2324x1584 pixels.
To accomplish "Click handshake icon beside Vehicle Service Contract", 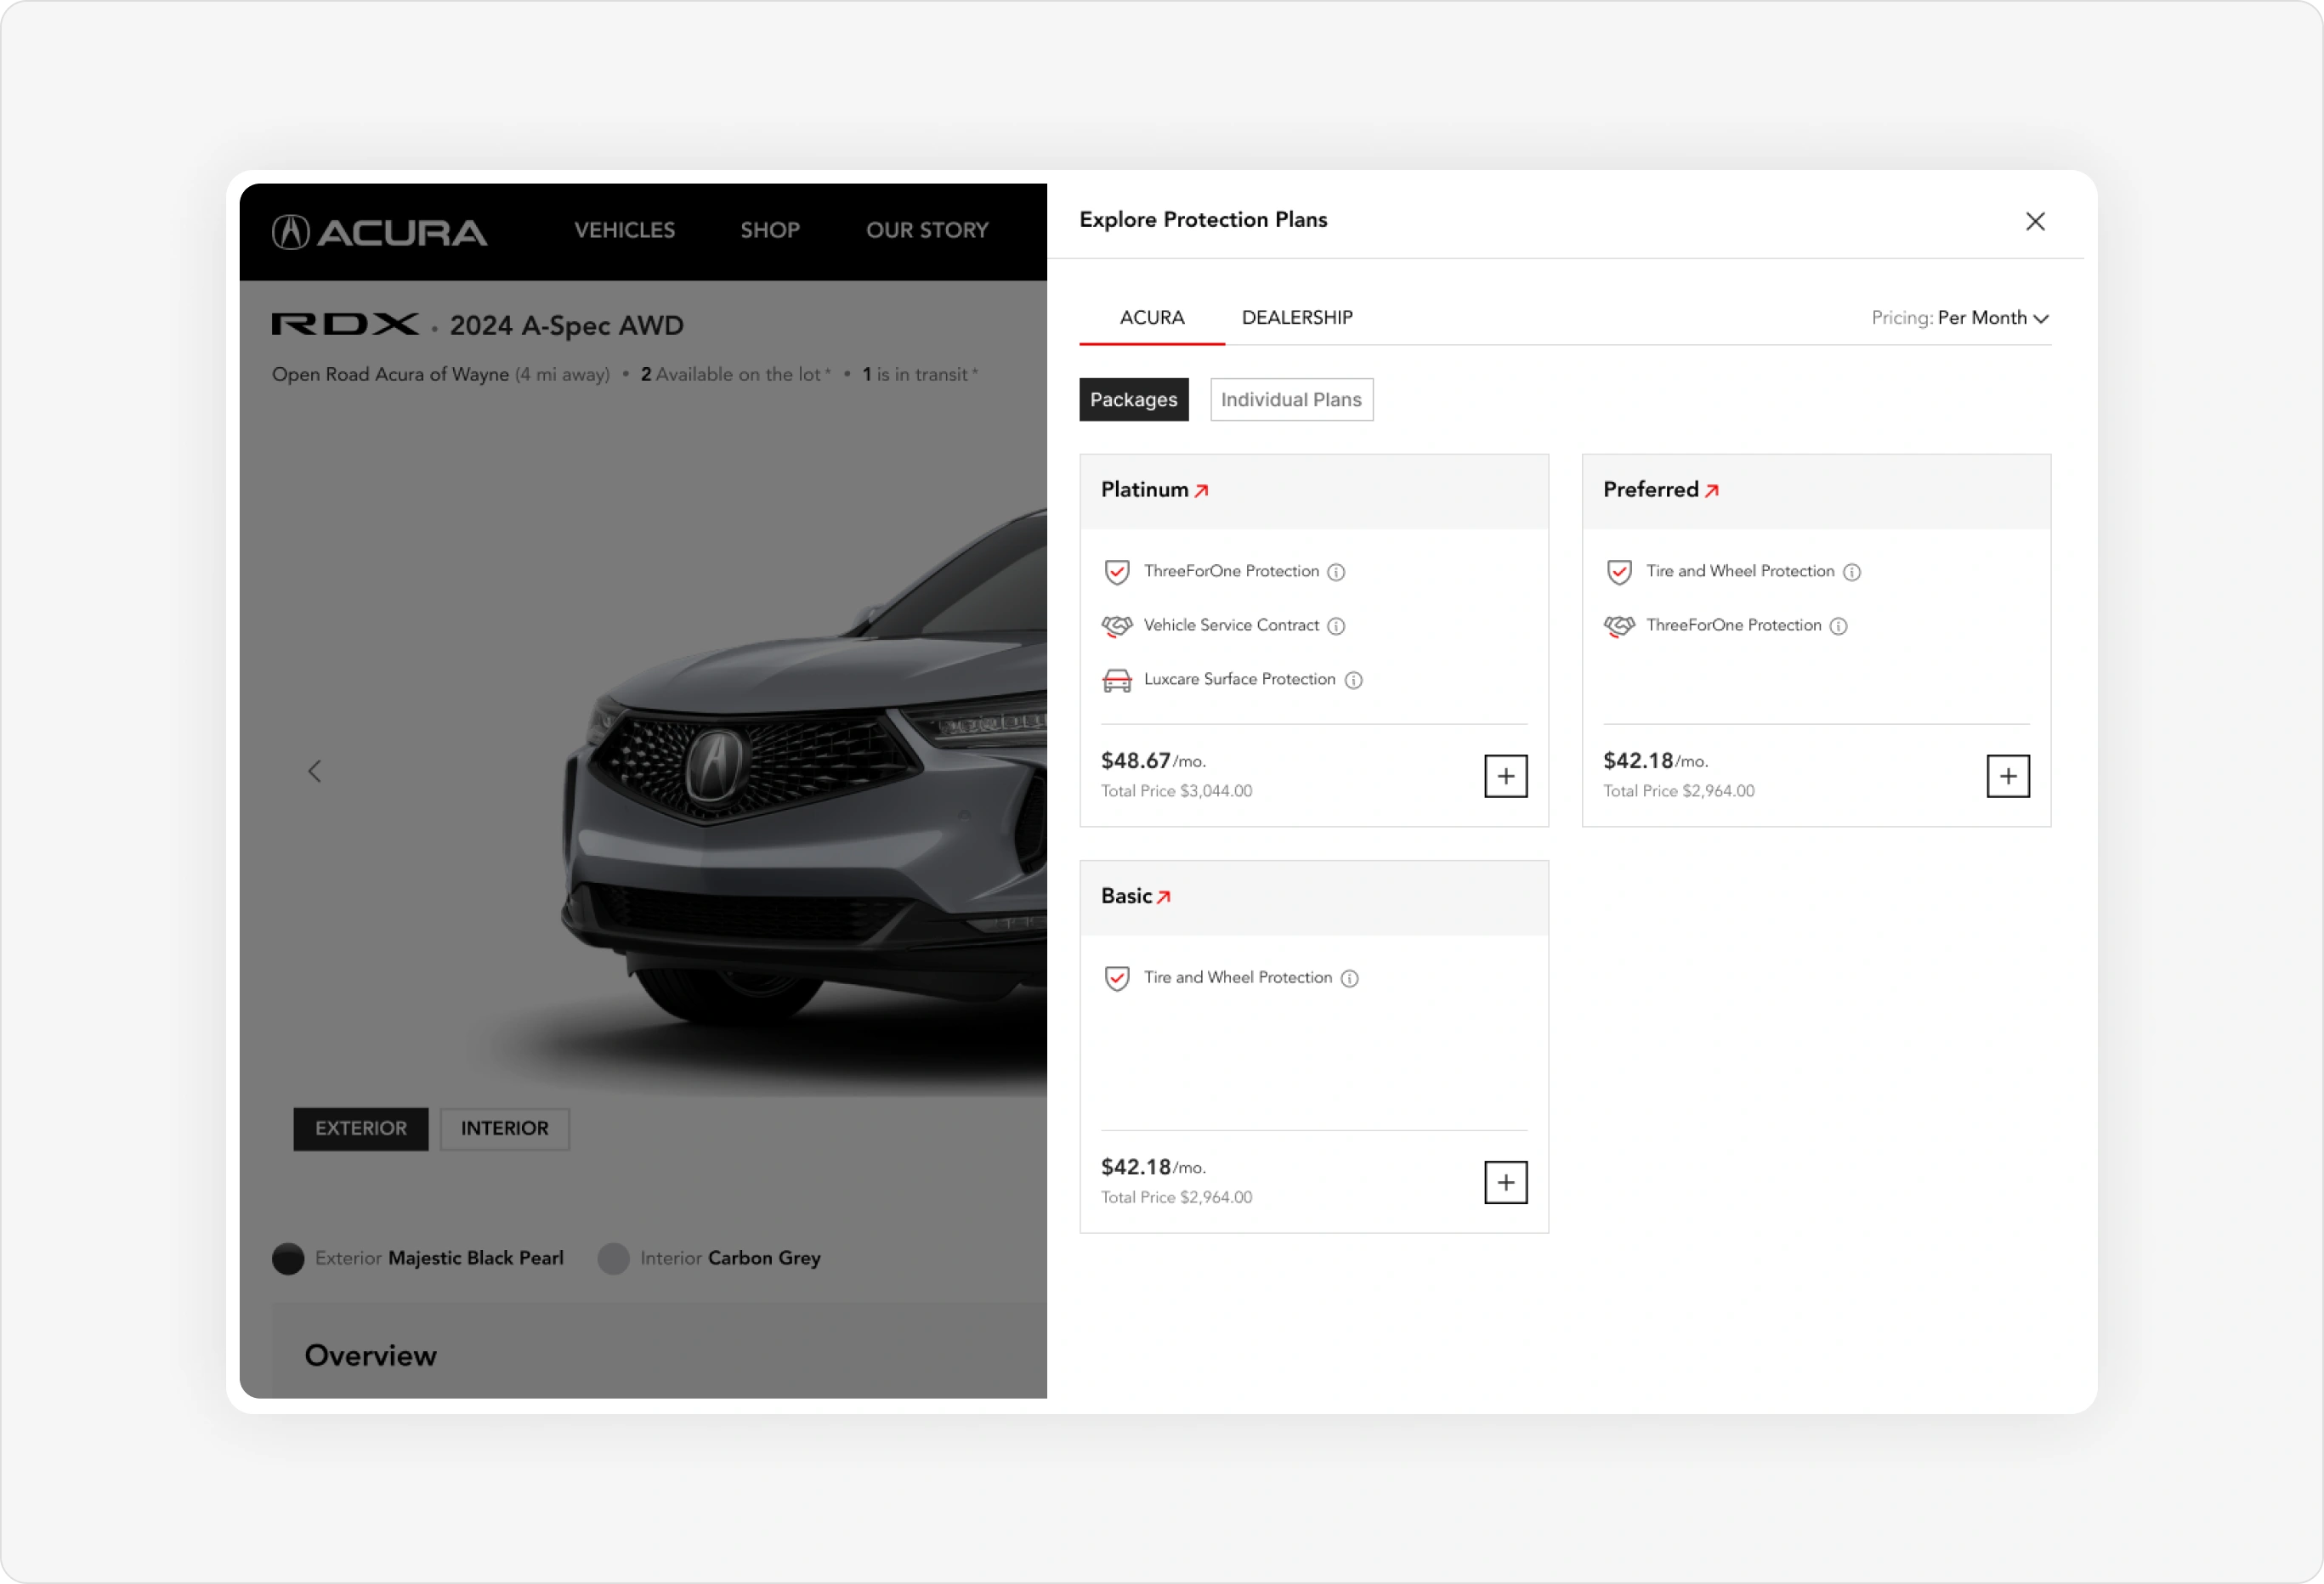I will (x=1117, y=626).
